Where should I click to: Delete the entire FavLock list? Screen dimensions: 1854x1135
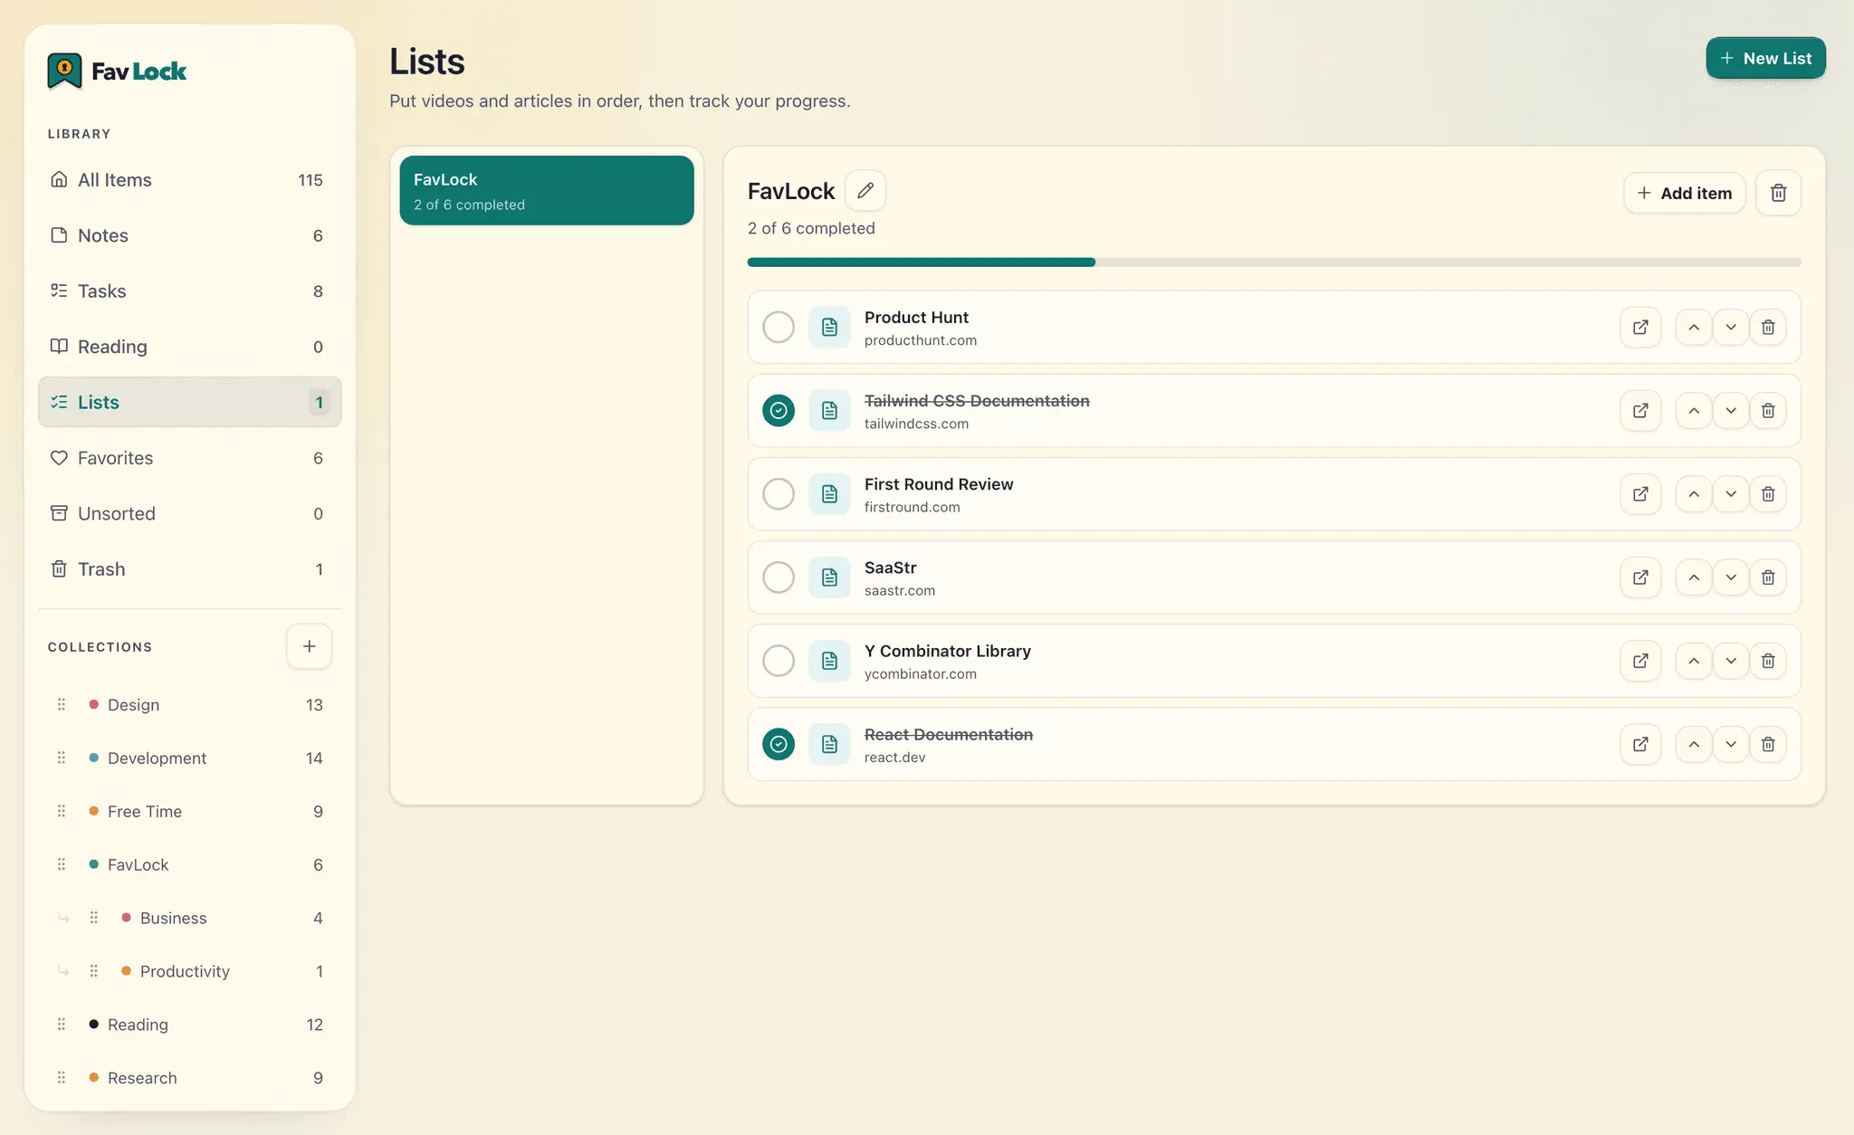click(x=1778, y=193)
